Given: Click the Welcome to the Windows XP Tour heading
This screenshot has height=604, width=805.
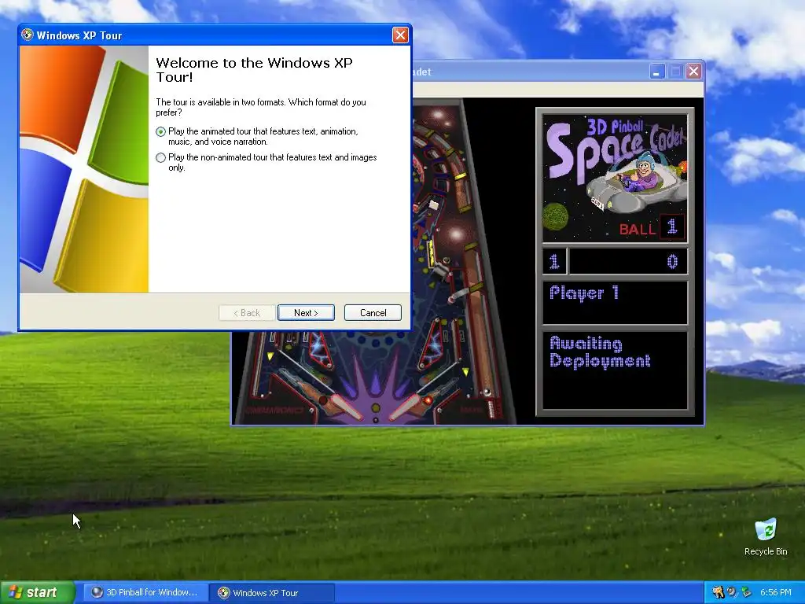Looking at the screenshot, I should coord(254,70).
